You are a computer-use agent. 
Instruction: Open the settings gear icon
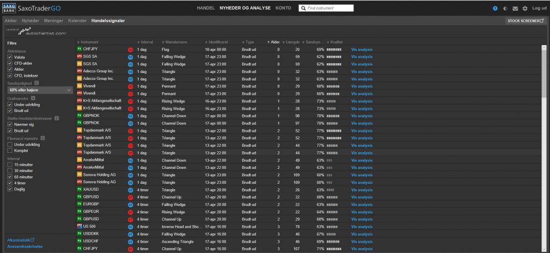[x=525, y=9]
